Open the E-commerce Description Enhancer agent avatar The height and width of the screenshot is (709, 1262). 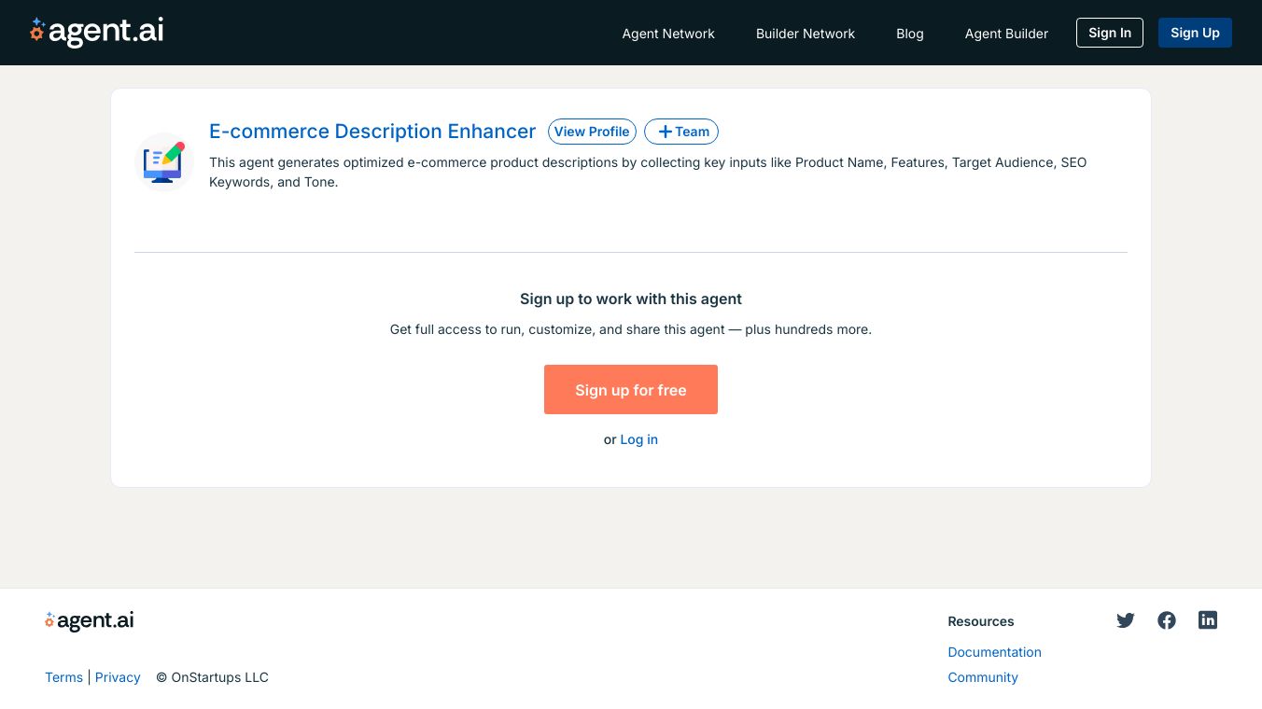(x=164, y=162)
